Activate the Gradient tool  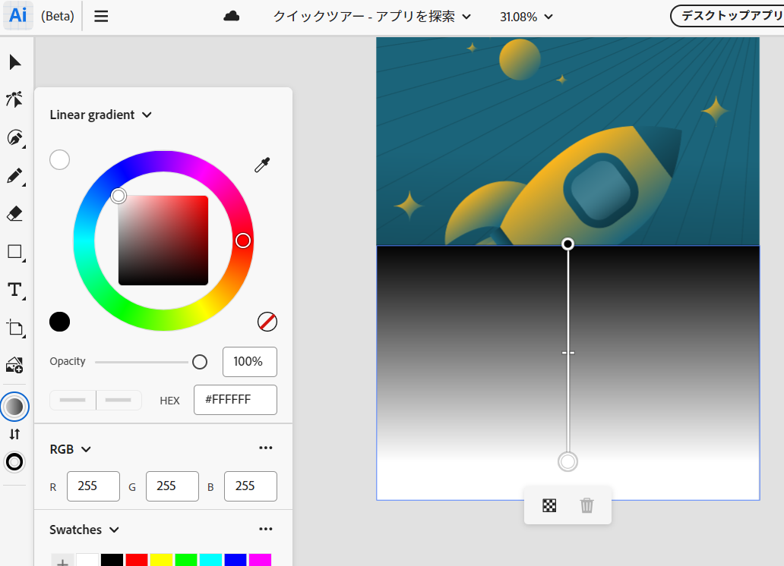click(x=14, y=406)
